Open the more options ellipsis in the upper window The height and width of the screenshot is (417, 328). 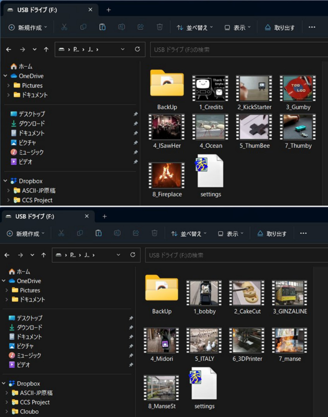coord(312,27)
